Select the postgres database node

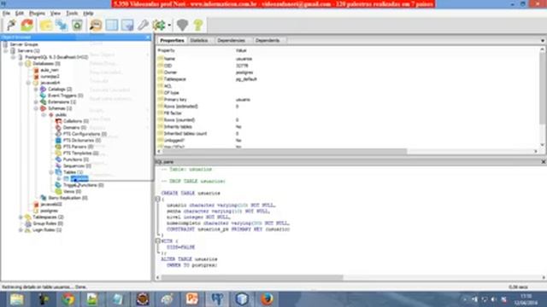pos(50,211)
